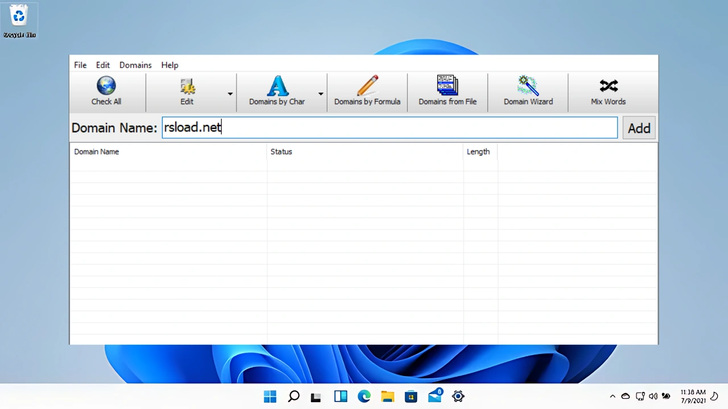
Task: Expand the Edit toolbar dropdown arrow
Action: pos(230,94)
